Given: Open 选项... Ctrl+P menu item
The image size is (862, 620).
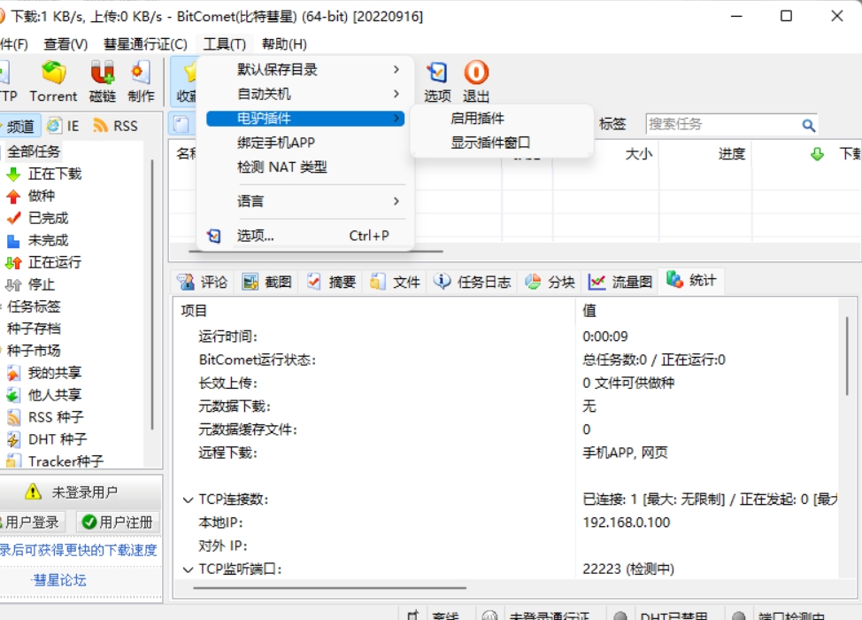Looking at the screenshot, I should [x=305, y=236].
